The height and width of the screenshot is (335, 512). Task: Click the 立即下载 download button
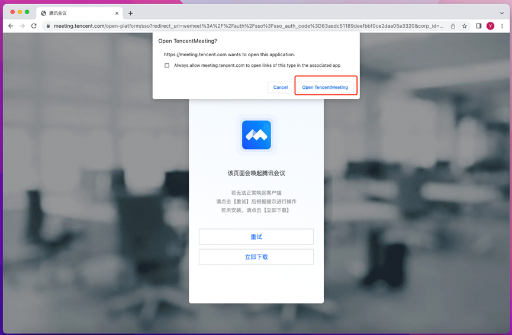[x=256, y=257]
